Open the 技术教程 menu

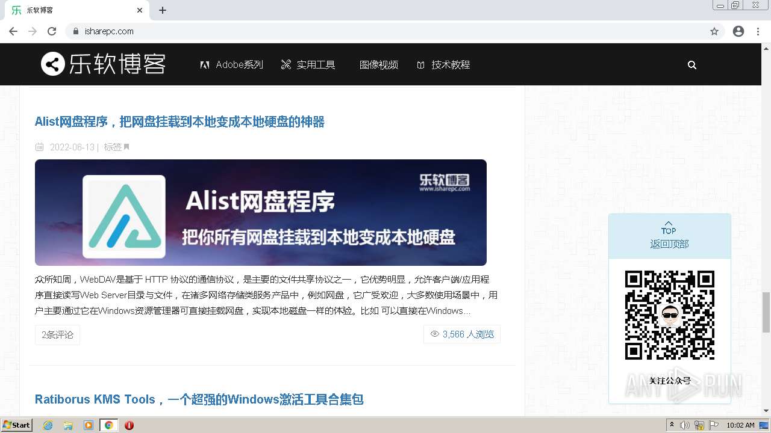[443, 64]
